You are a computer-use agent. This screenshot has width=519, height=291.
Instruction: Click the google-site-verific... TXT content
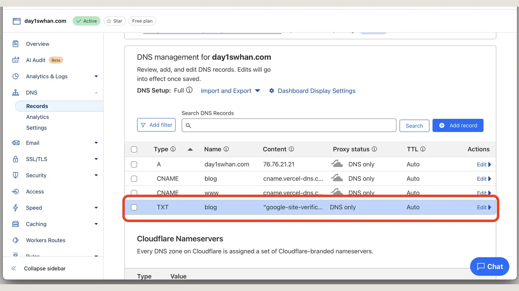pyautogui.click(x=293, y=207)
